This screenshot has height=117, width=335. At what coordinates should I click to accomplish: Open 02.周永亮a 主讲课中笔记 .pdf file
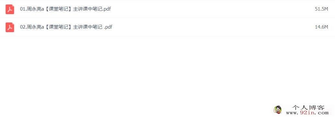66,27
